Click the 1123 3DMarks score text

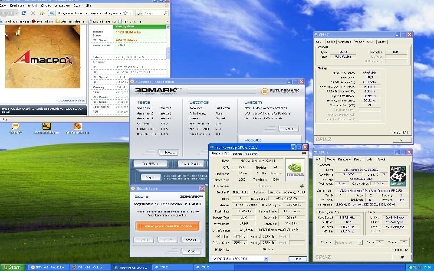click(128, 32)
